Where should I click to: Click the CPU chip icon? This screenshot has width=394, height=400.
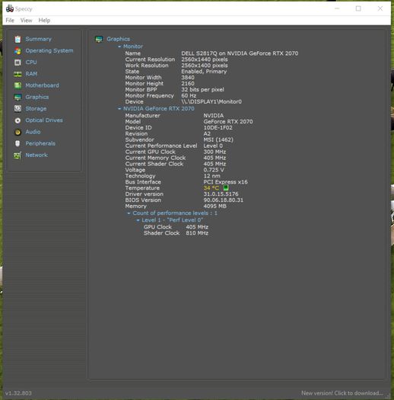pos(17,62)
